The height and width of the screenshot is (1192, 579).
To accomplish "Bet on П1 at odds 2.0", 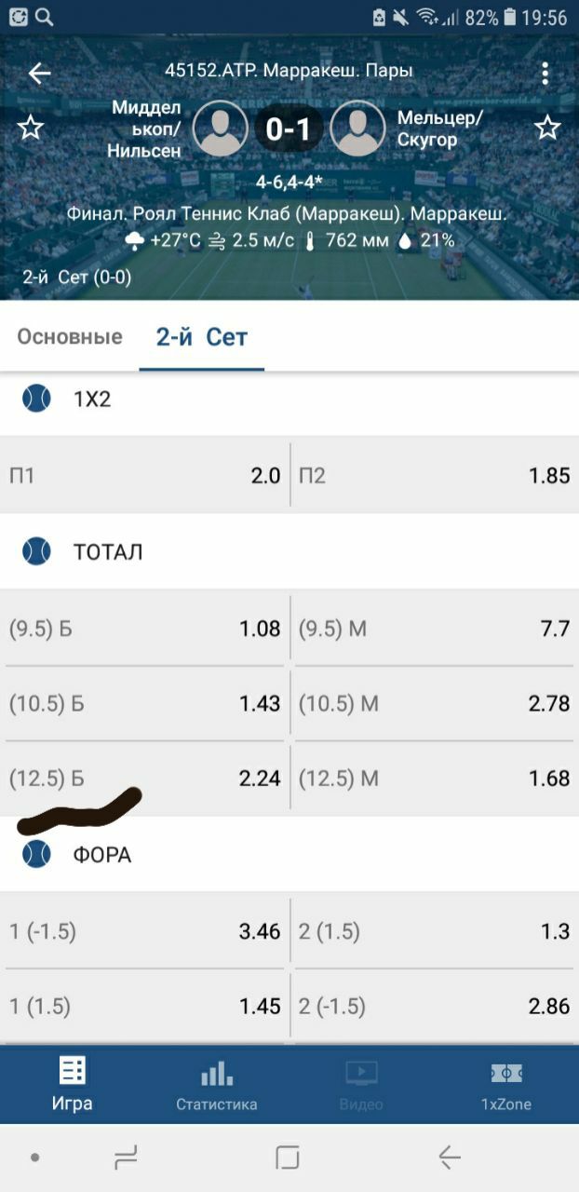I will tap(145, 476).
